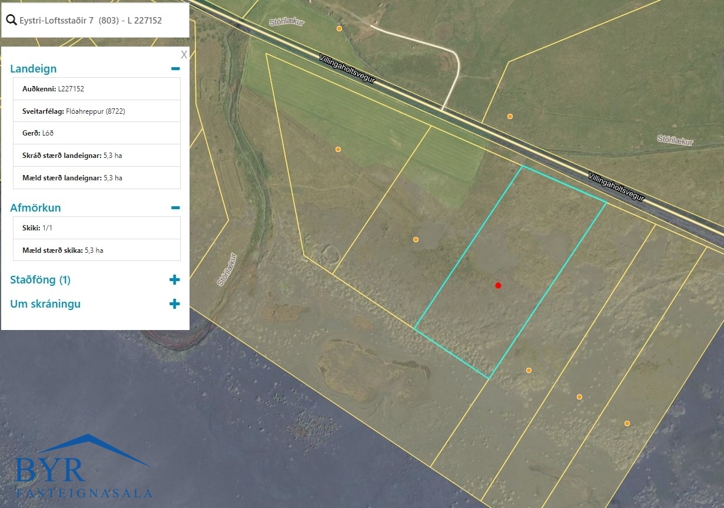724x508 pixels.
Task: Click the orange marker in the green field parcel
Action: coord(338,149)
